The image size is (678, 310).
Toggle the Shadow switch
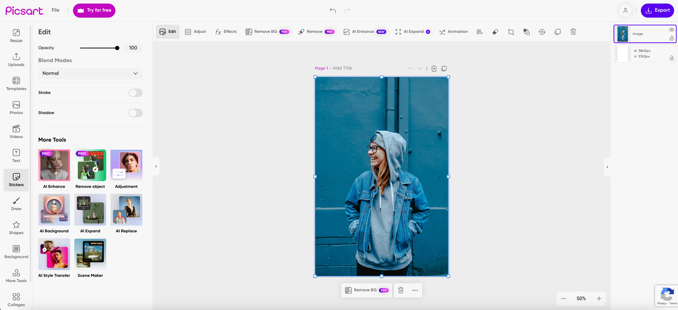click(x=136, y=113)
